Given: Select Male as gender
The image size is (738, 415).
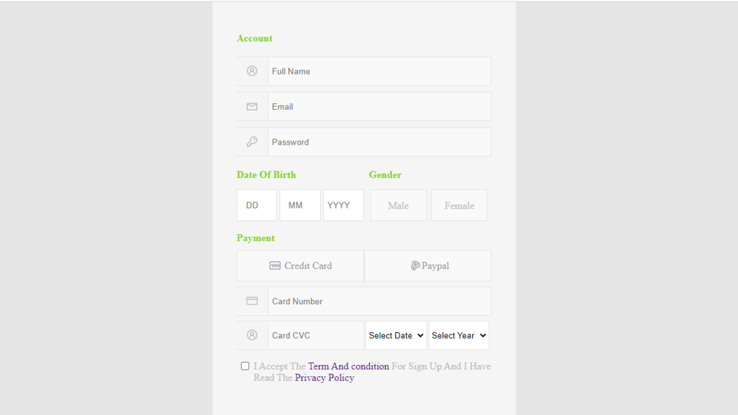Looking at the screenshot, I should 398,205.
